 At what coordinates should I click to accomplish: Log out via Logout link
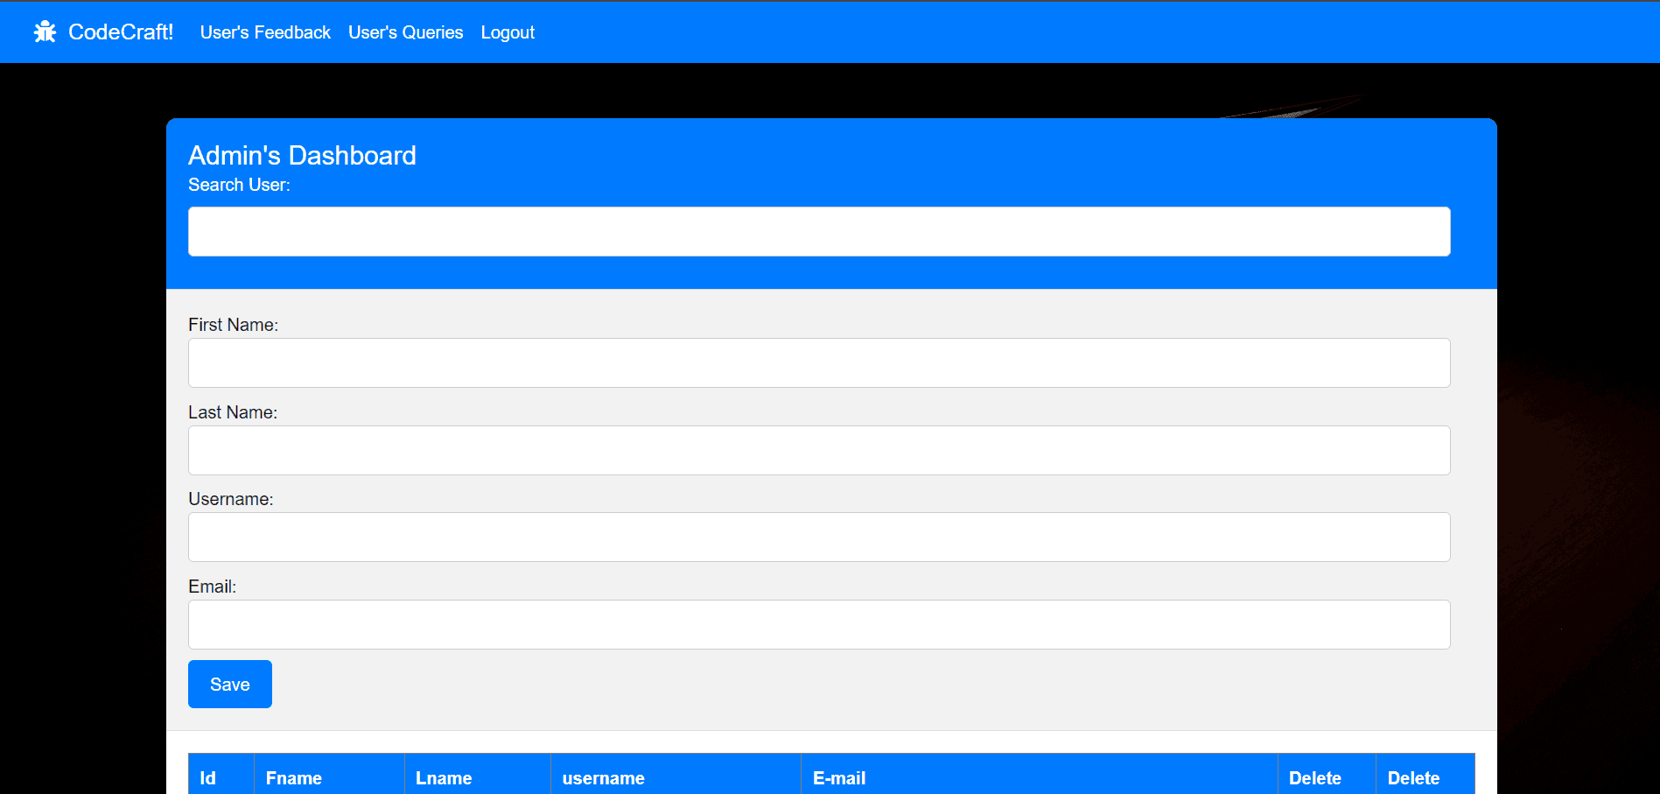point(508,32)
